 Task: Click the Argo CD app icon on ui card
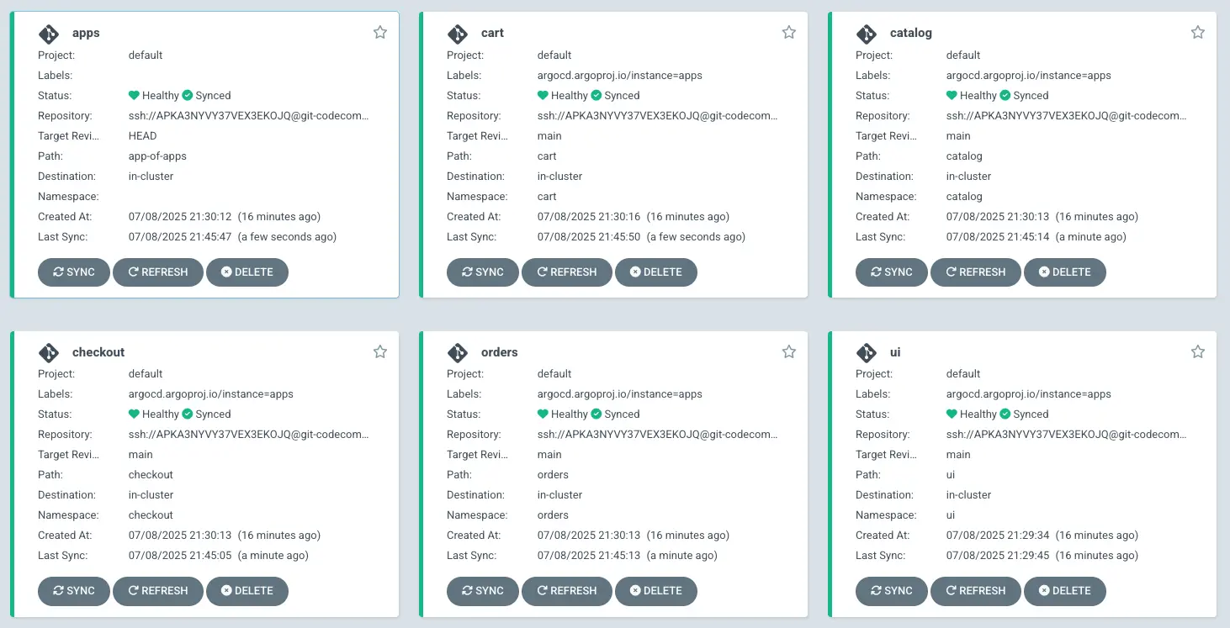pos(867,352)
